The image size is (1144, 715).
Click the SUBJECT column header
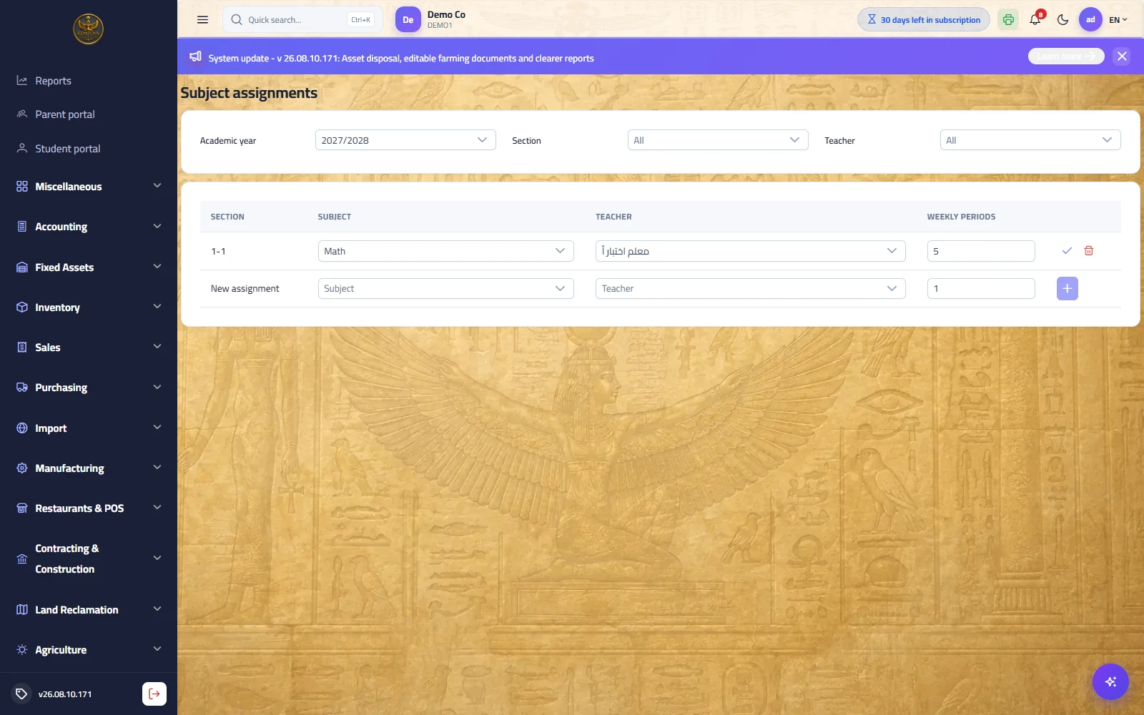click(335, 217)
